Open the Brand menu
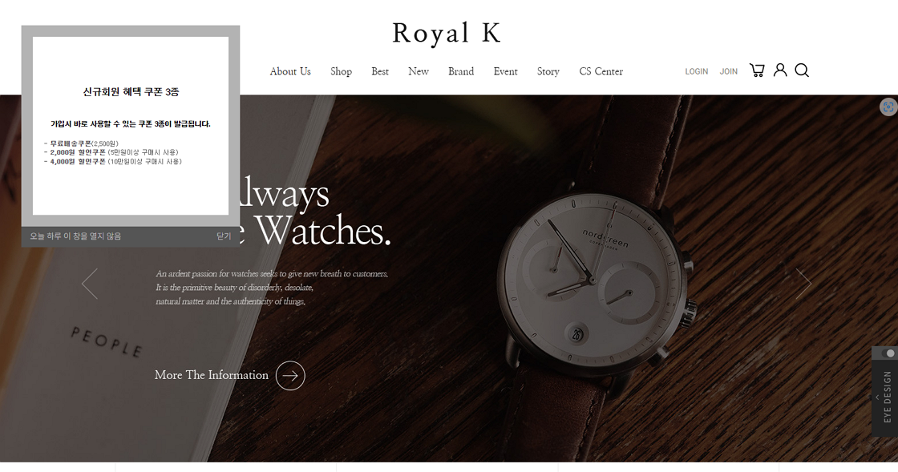 [x=461, y=71]
